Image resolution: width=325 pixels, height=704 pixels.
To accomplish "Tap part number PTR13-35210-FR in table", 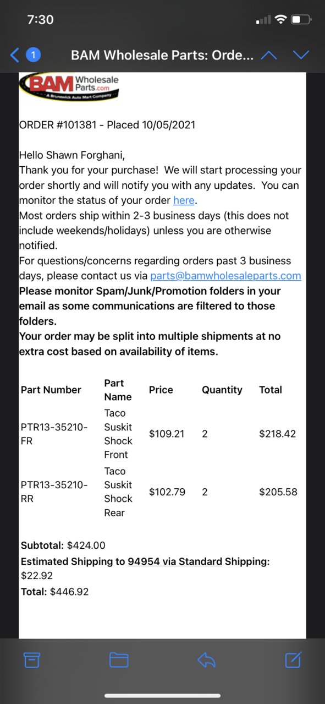I will (54, 434).
